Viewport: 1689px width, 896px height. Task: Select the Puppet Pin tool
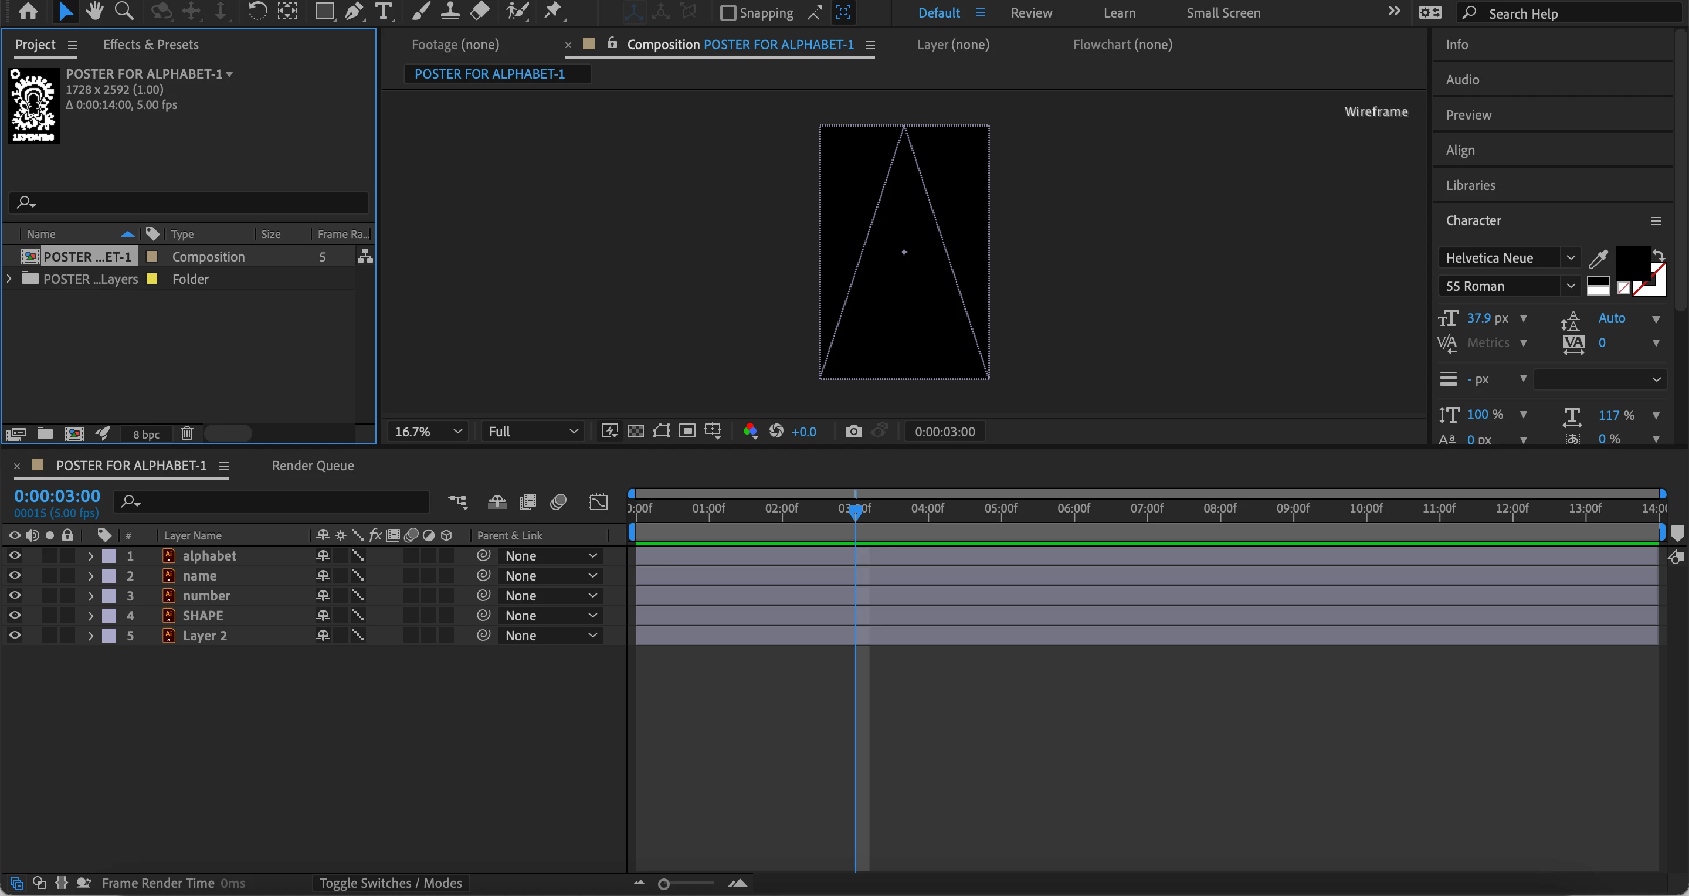[x=552, y=11]
